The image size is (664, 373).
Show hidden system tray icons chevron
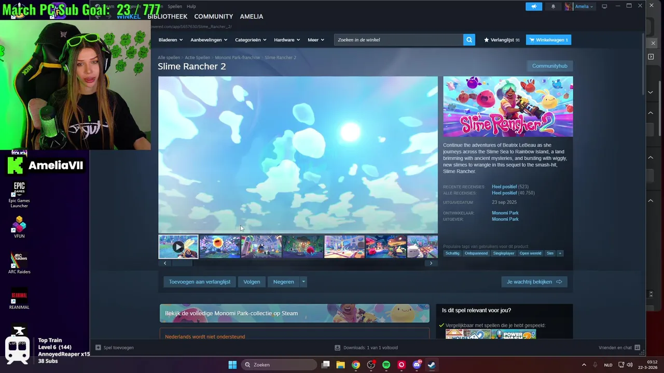pos(584,365)
